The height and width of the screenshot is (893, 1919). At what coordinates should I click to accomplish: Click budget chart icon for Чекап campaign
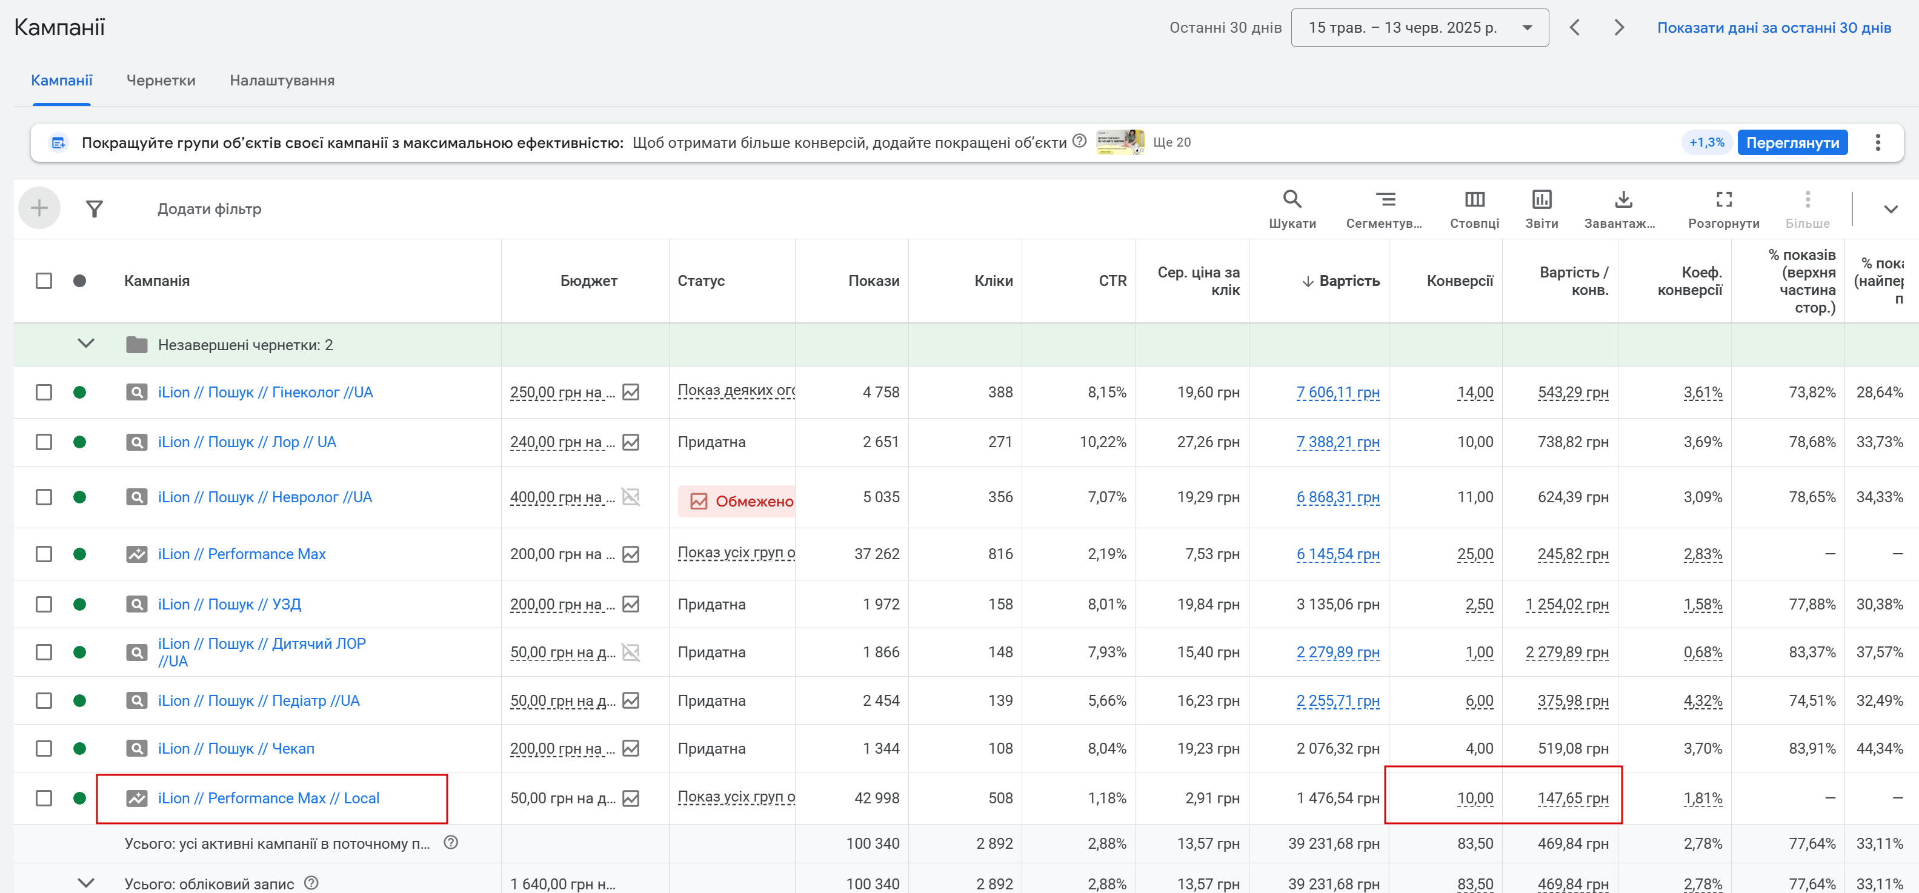coord(630,748)
